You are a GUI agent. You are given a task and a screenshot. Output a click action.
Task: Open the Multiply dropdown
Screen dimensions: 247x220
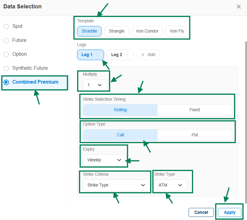(95, 85)
